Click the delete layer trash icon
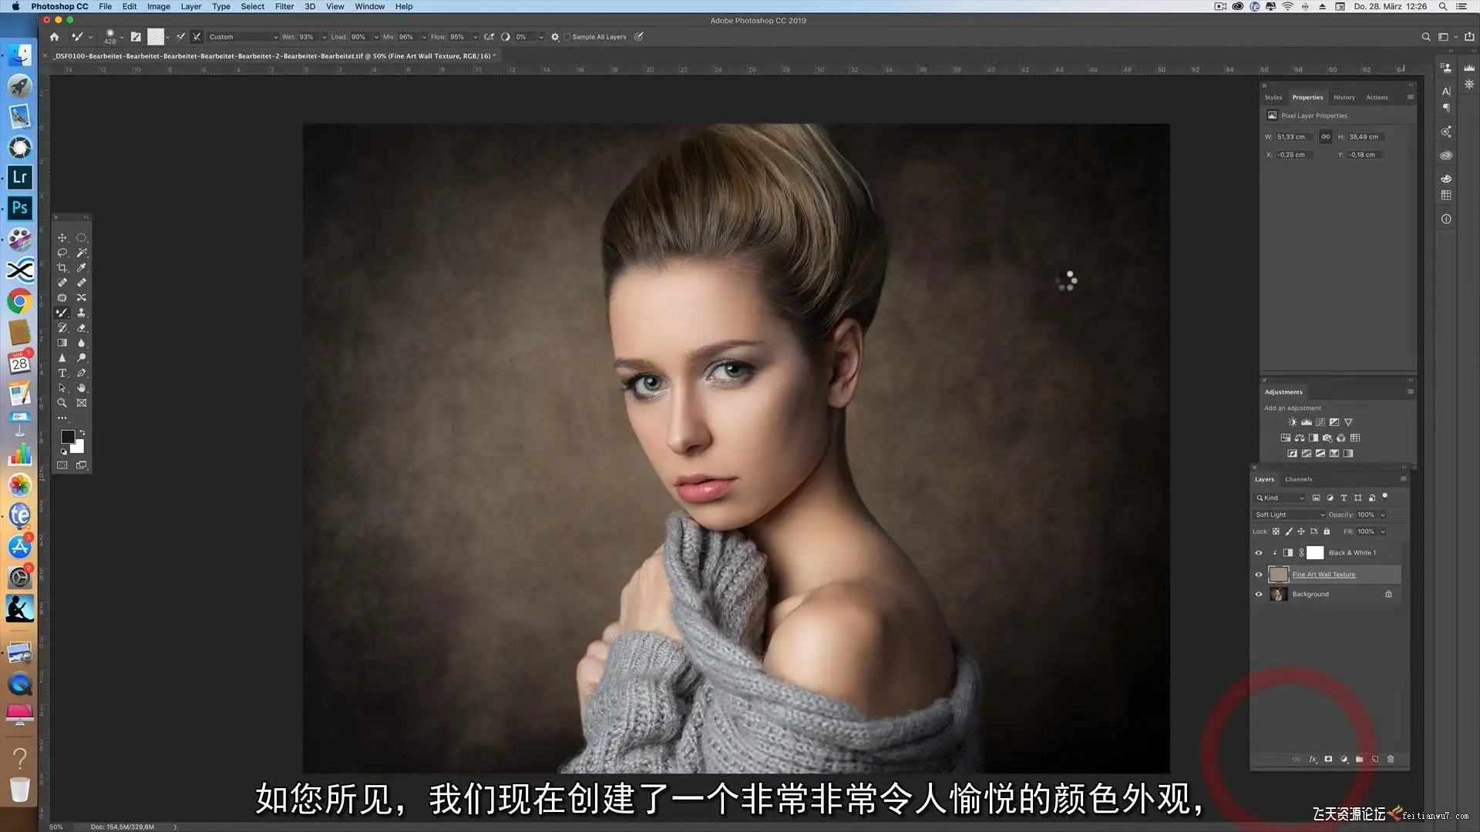Screen dimensions: 1480x832 click(1391, 759)
